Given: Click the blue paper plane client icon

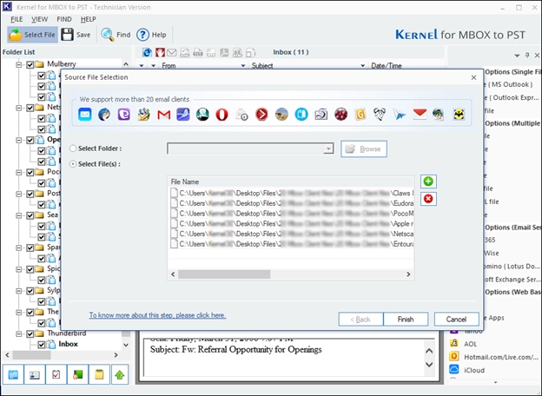Looking at the screenshot, I should pos(400,114).
